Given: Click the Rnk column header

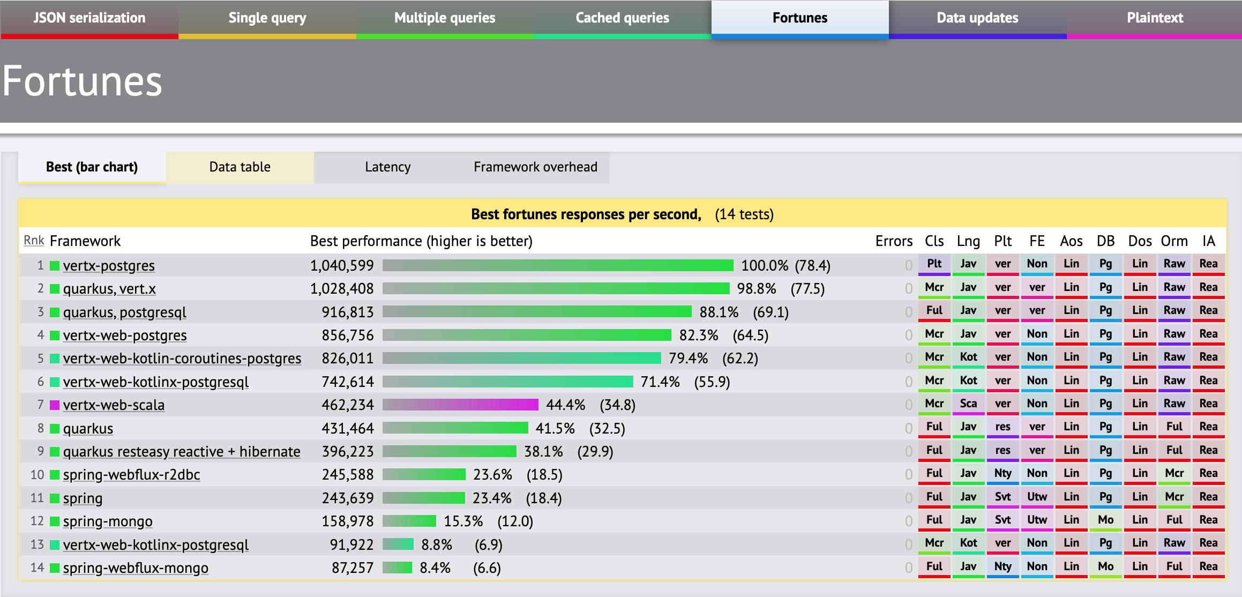Looking at the screenshot, I should (x=34, y=241).
